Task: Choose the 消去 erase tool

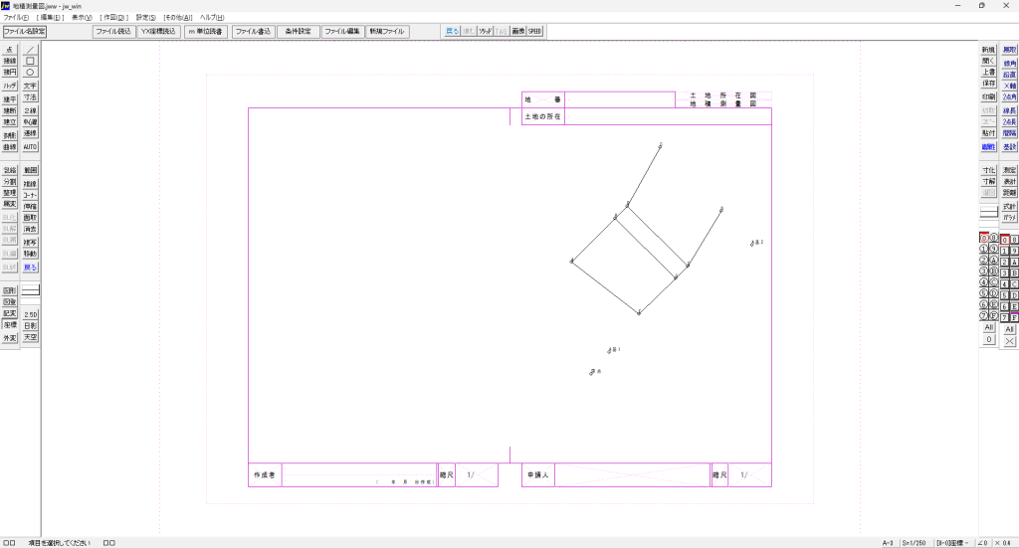Action: click(30, 229)
